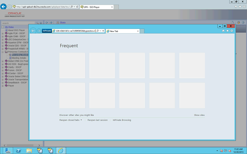247x154 pixels.
Task: Click the last frequent site tile, bottom row
Action: click(x=192, y=95)
